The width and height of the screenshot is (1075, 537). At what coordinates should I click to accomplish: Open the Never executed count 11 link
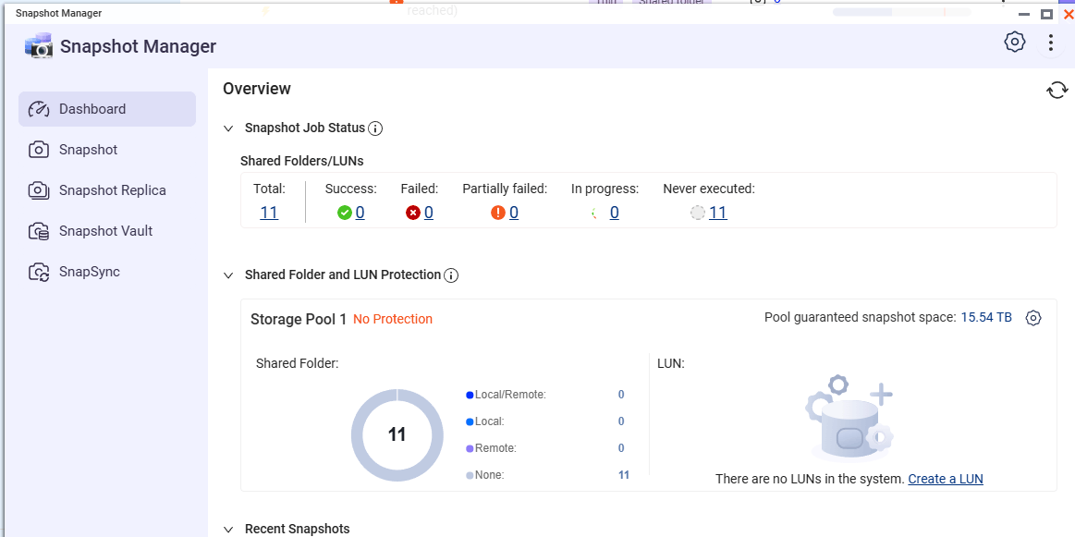(718, 213)
